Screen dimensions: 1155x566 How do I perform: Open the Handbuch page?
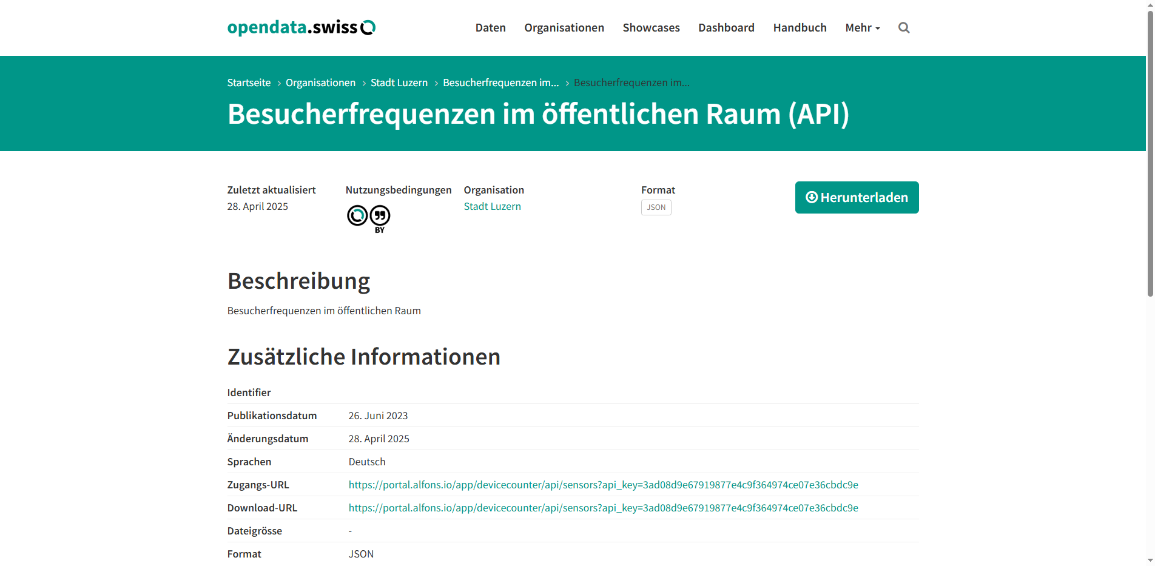click(800, 28)
